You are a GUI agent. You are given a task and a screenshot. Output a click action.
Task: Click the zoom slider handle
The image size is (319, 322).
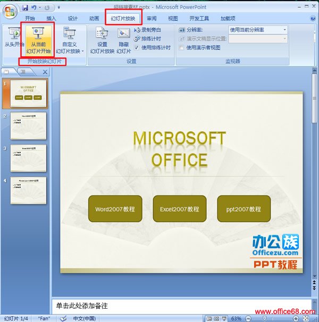click(x=265, y=318)
